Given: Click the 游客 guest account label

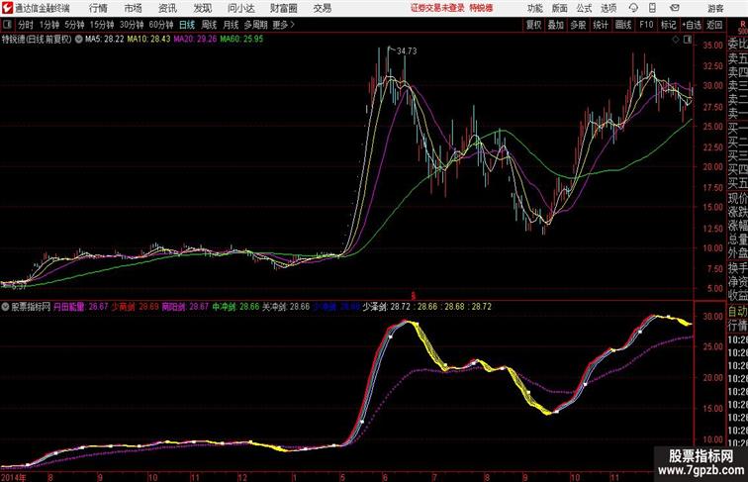Looking at the screenshot, I should point(715,9).
